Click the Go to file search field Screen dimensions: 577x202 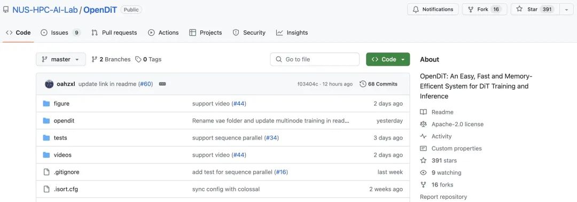[315, 59]
